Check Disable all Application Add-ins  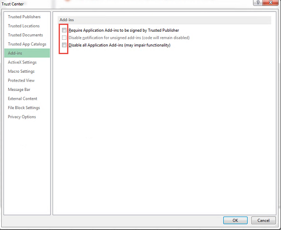click(64, 45)
